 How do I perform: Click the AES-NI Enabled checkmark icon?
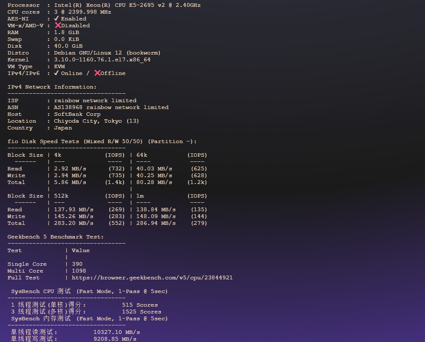[x=57, y=18]
